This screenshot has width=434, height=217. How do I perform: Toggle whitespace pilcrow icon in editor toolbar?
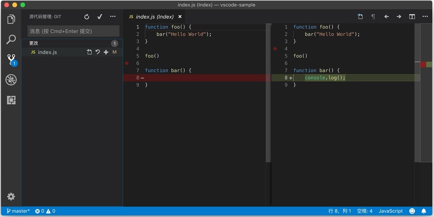(373, 17)
